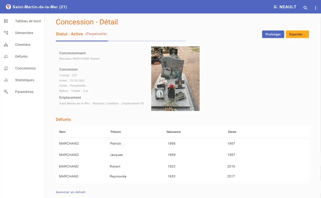Image resolution: width=321 pixels, height=198 pixels.
Task: Open the three-dot overflow menu
Action: click(316, 8)
